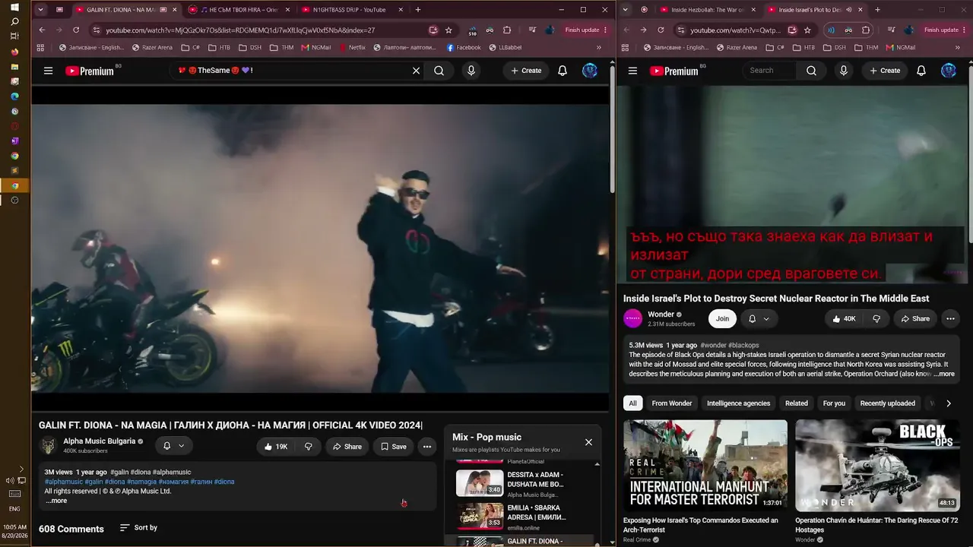Dislike the GALIN FT. DIONA video
Image resolution: width=973 pixels, height=547 pixels.
point(309,447)
